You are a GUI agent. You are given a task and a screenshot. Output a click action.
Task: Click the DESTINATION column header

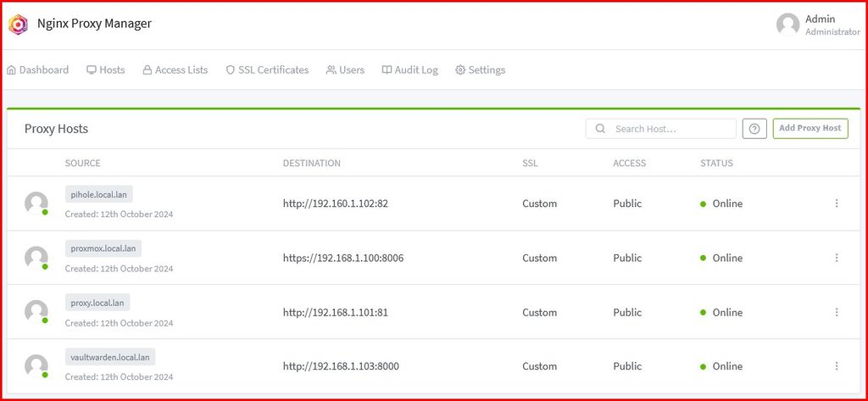(x=312, y=163)
